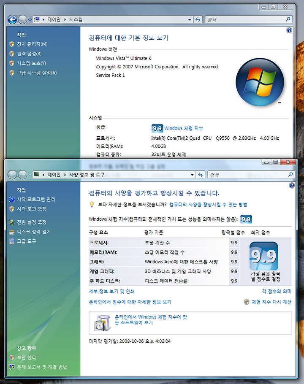
Task: Select 주 하드 디스크 row
Action: coord(164,281)
